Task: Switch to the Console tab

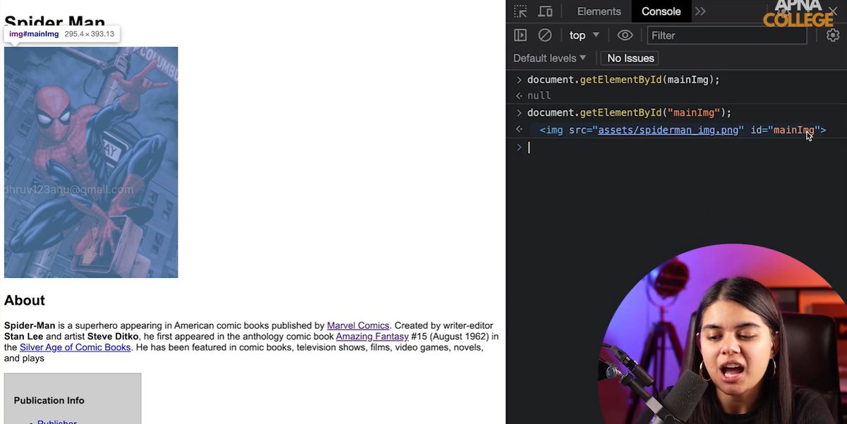Action: point(661,11)
